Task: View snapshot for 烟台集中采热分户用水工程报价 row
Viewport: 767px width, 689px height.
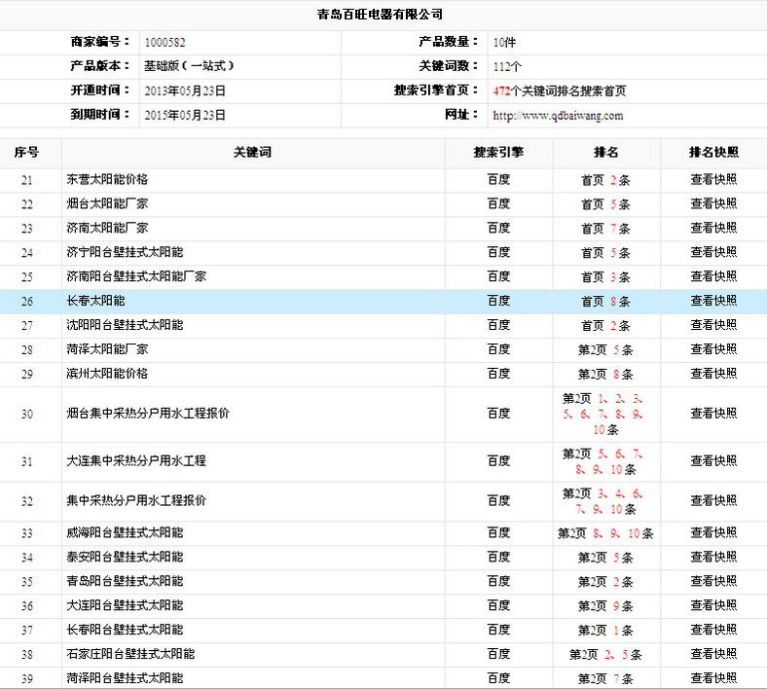Action: [x=713, y=414]
